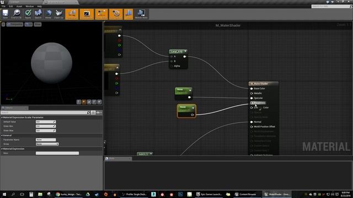Click the Lerp node output pin
Screen dimensions: 353x198
(185, 57)
